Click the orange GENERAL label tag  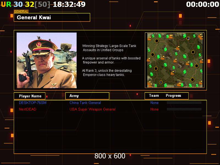21,12
